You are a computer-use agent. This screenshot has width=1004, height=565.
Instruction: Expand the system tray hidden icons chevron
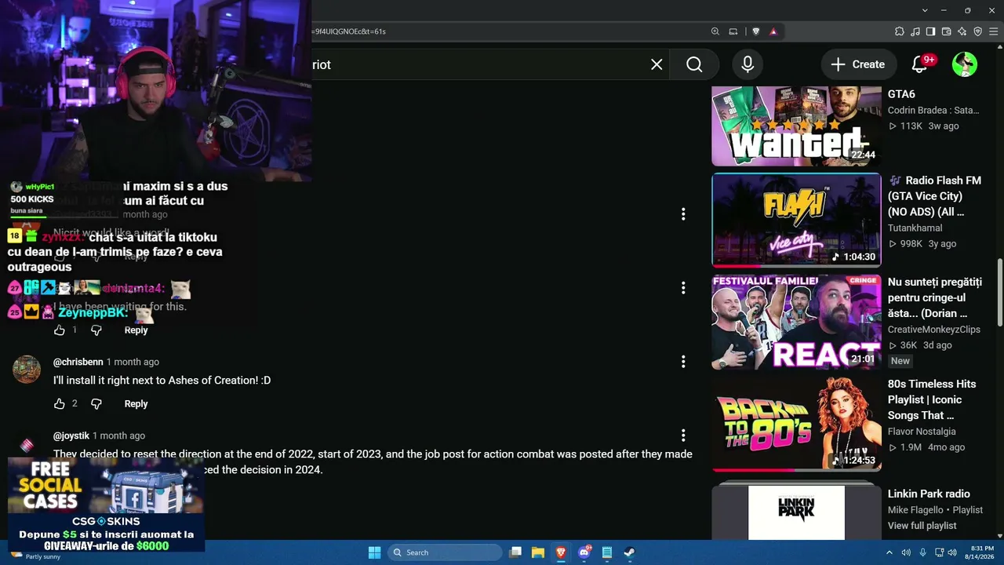[x=891, y=552]
